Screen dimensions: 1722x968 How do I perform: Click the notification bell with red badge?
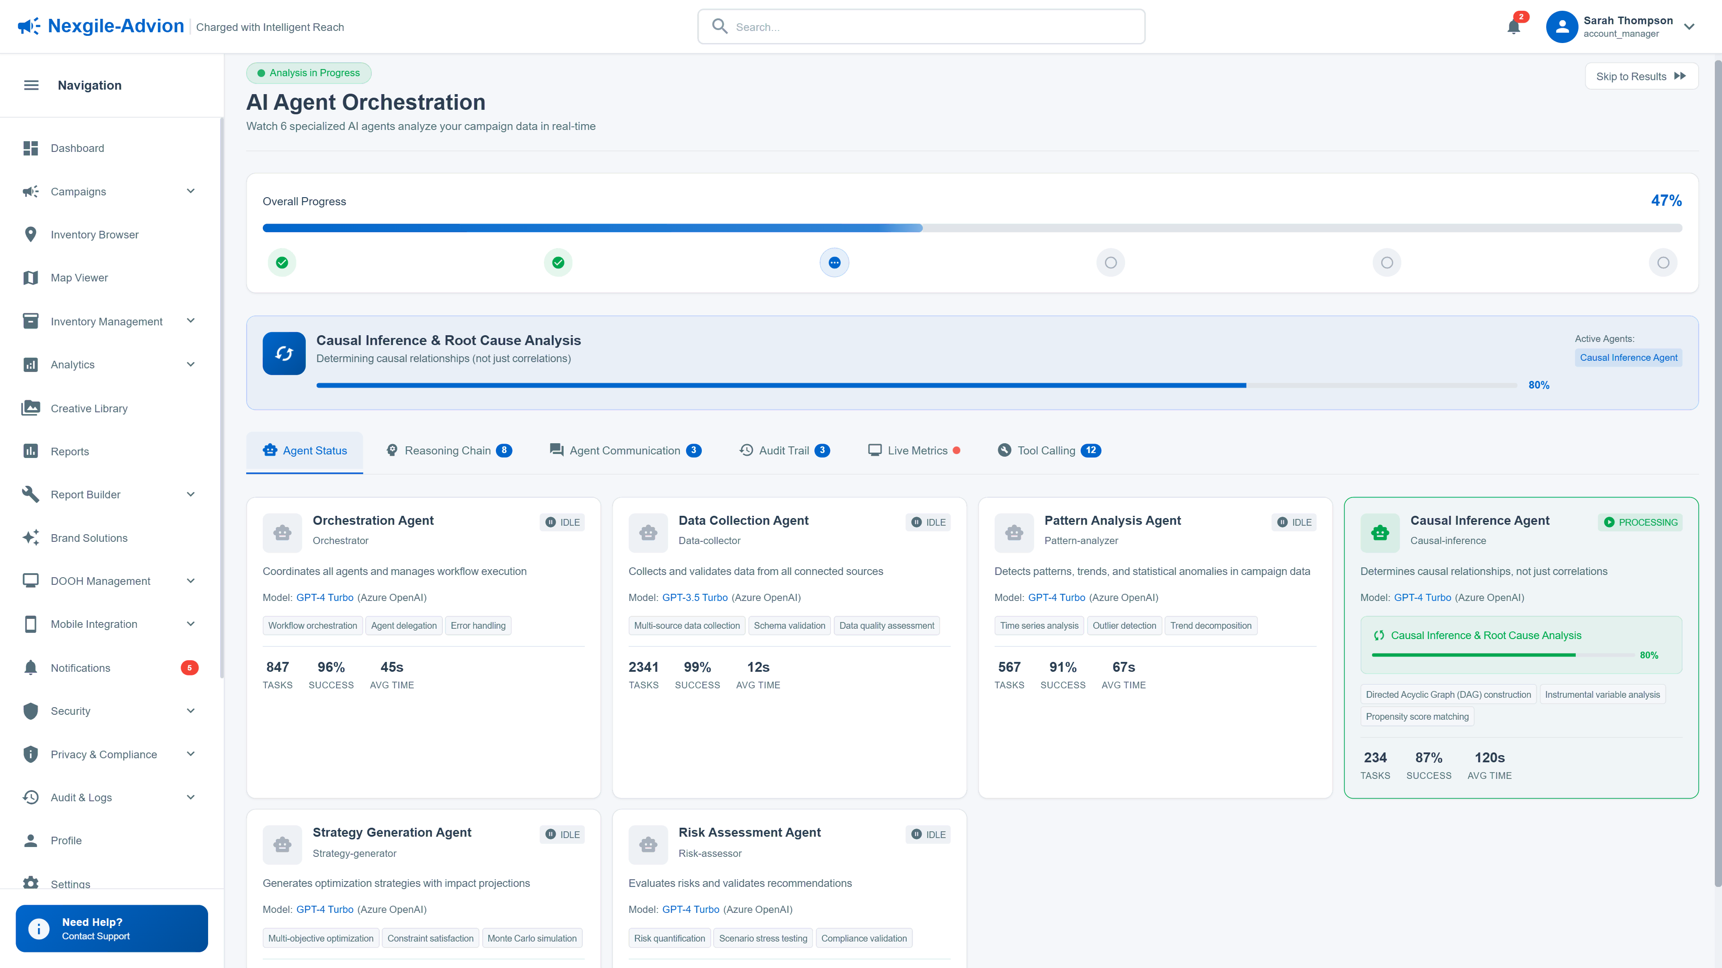(1513, 26)
